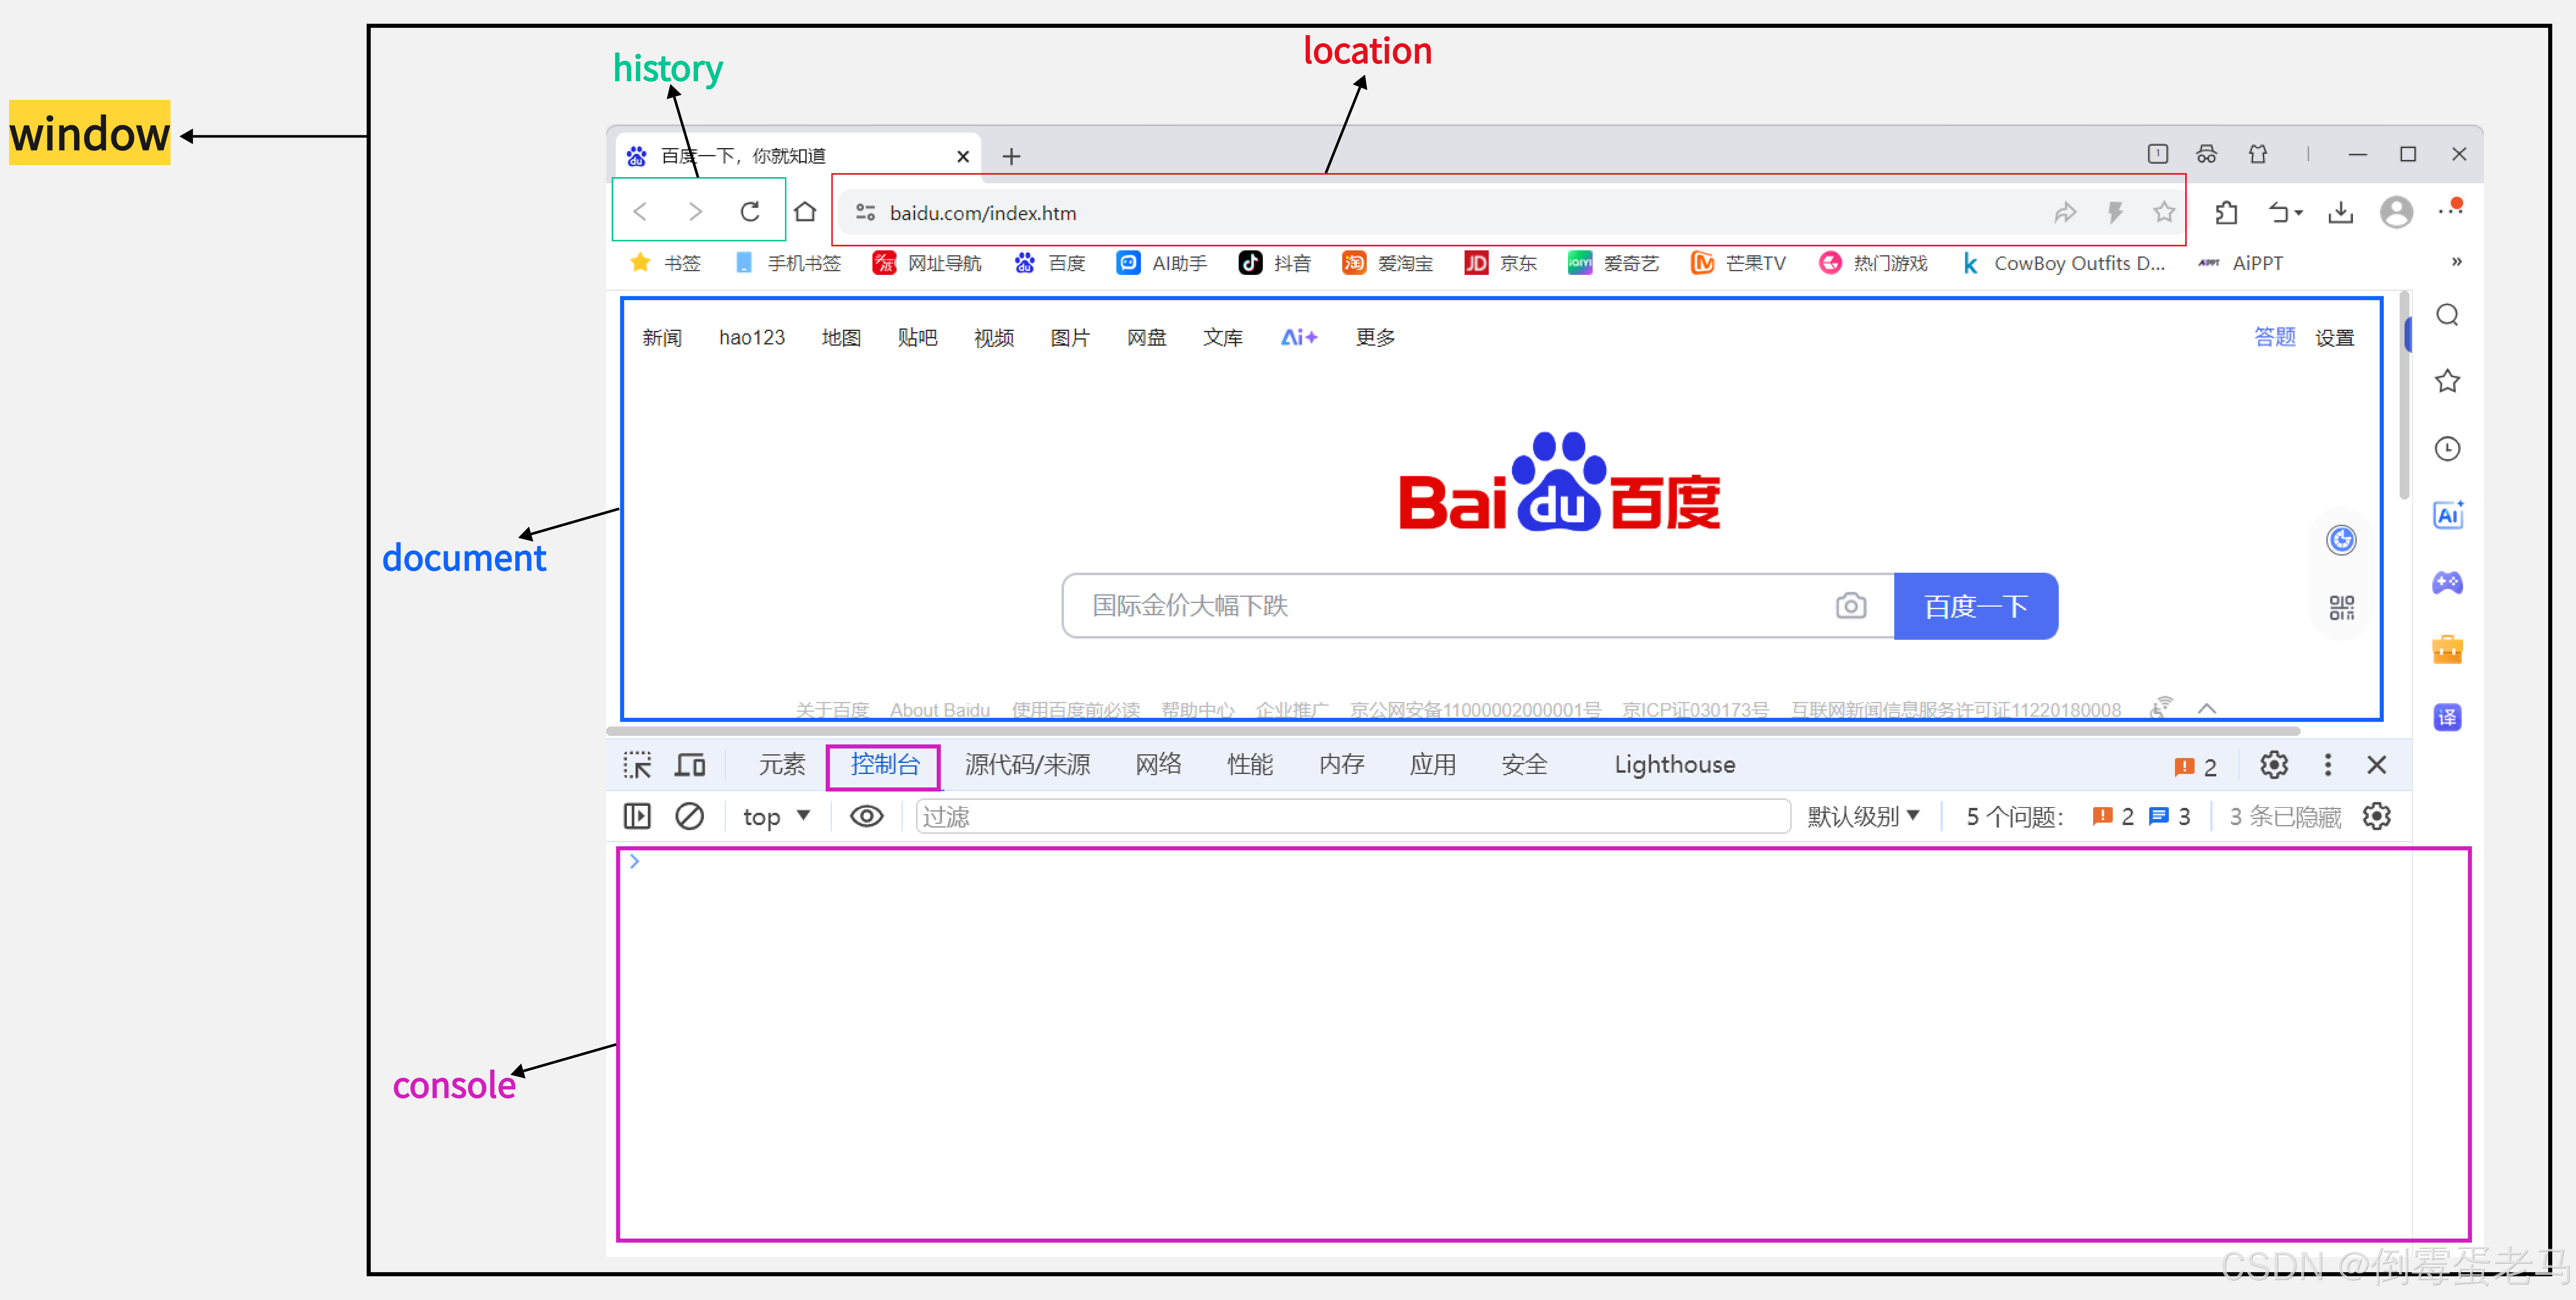Toggle console sidebar panel icon
Image resolution: width=2576 pixels, height=1300 pixels.
pyautogui.click(x=637, y=816)
